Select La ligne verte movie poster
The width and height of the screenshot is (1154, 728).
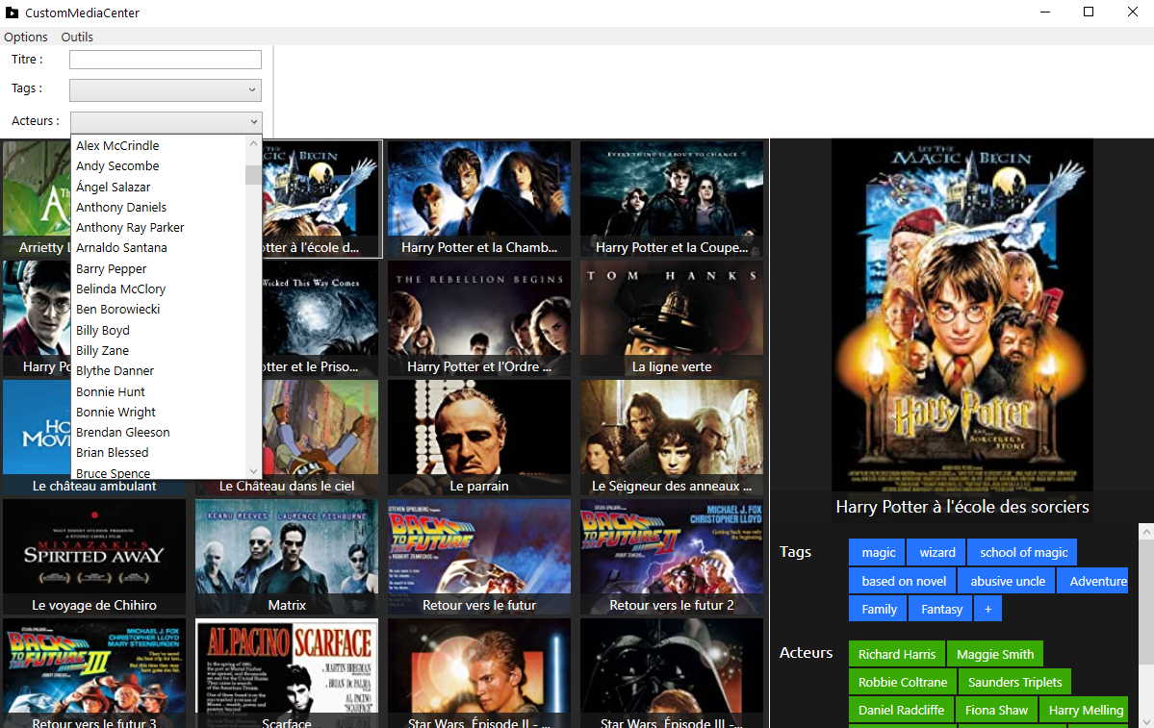tap(672, 318)
